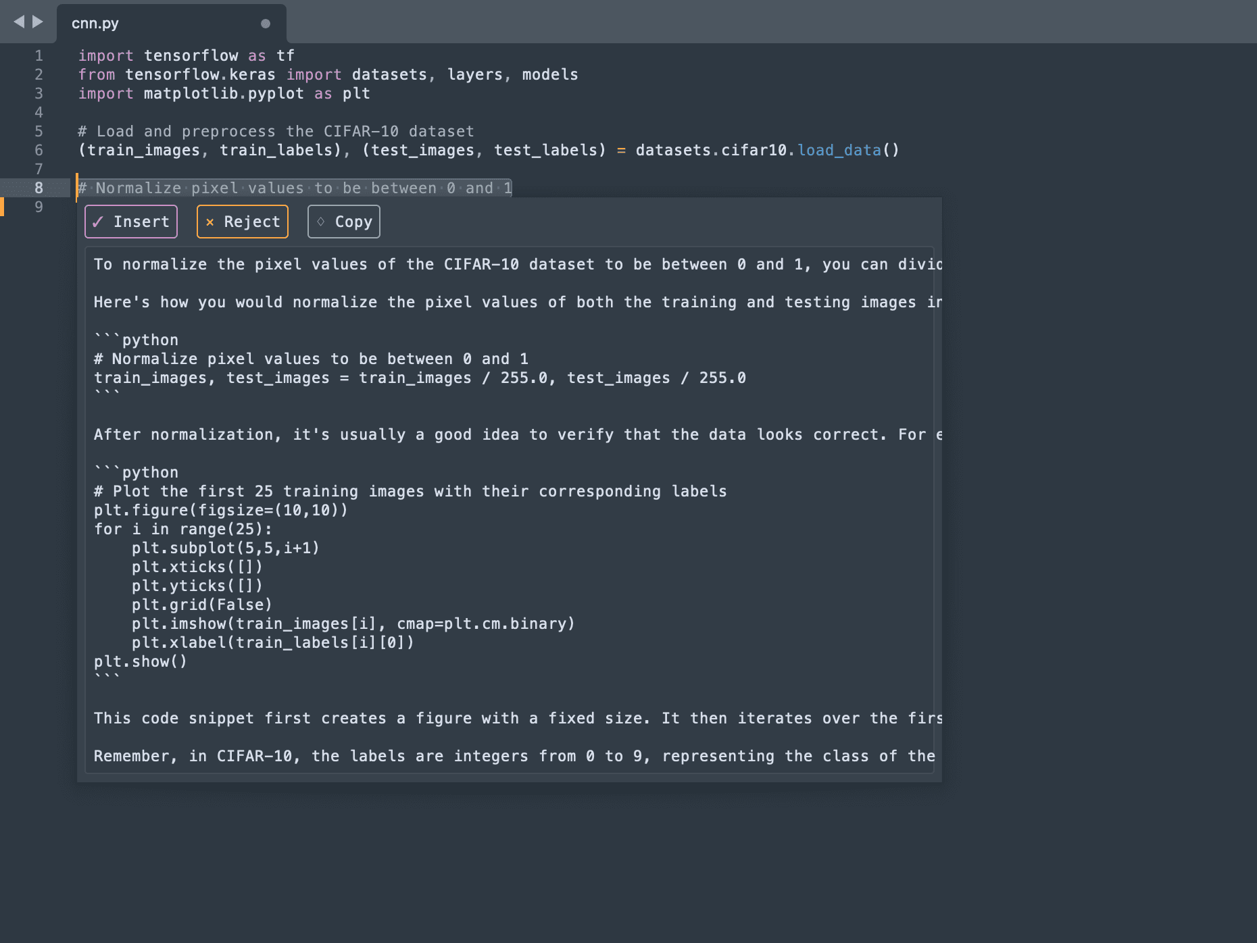This screenshot has height=943, width=1257.
Task: Click the forward navigation arrow
Action: (38, 22)
